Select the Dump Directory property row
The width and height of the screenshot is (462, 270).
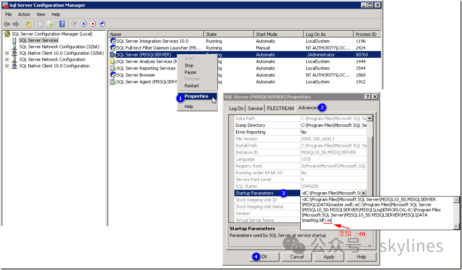[x=301, y=125]
